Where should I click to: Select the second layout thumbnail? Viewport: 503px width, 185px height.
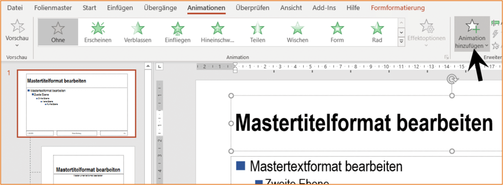(88, 165)
